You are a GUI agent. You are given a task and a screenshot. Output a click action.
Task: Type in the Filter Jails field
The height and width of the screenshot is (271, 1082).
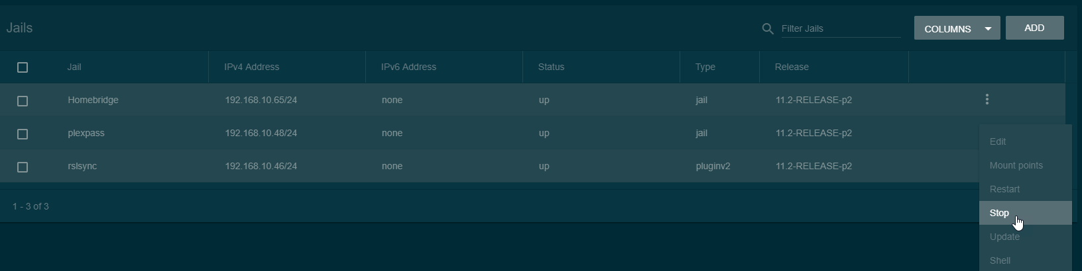840,28
